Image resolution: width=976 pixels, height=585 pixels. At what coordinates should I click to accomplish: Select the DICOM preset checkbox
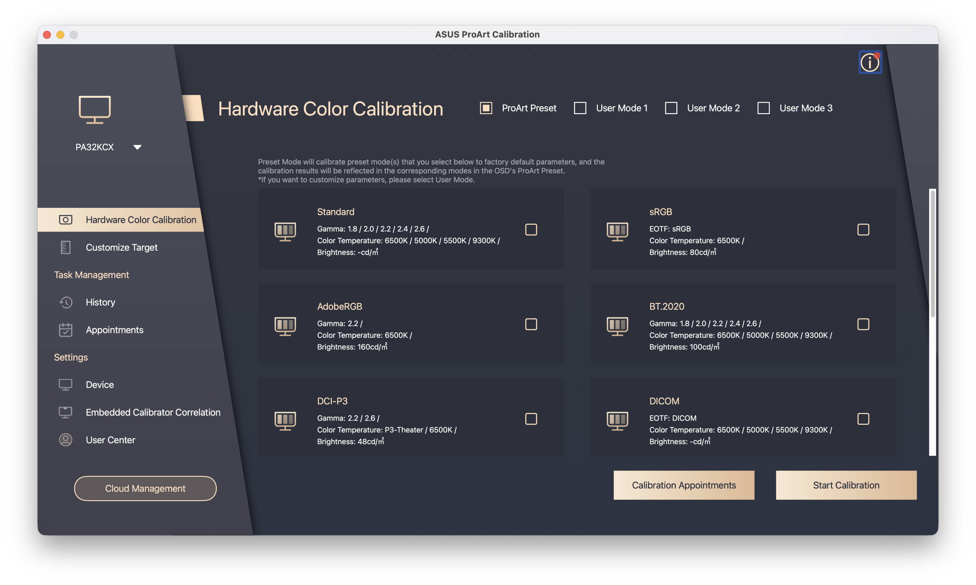pos(863,419)
